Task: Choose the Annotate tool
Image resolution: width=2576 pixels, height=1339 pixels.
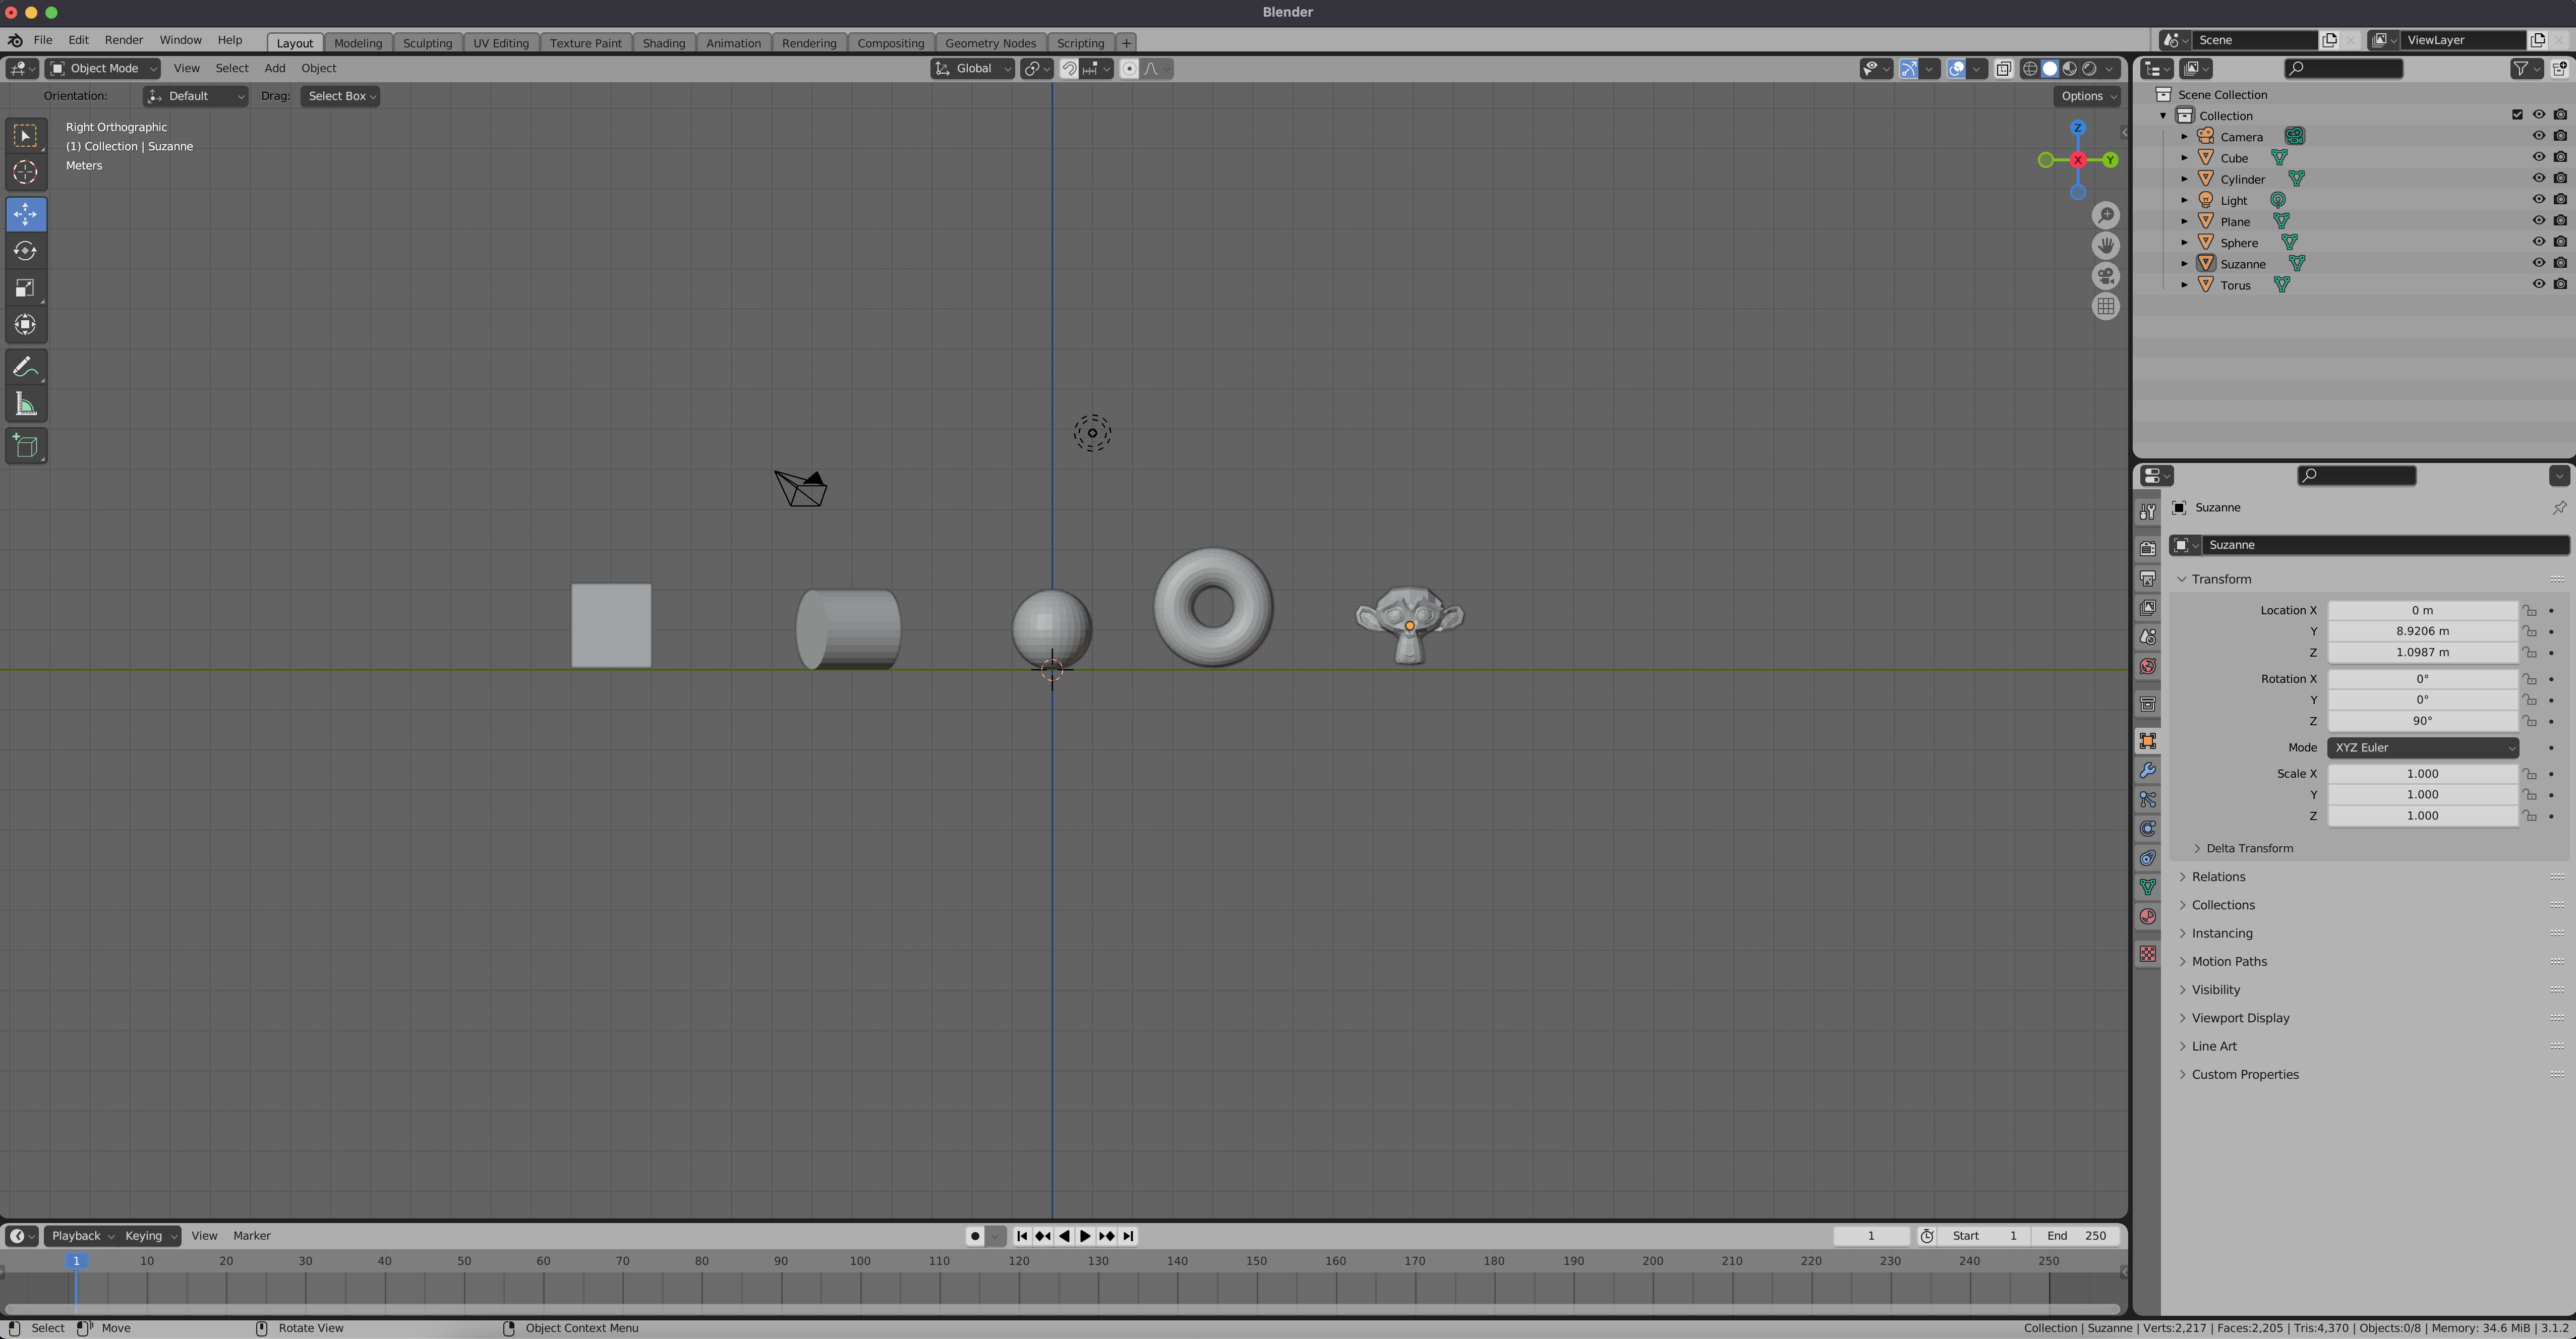Action: coord(25,367)
